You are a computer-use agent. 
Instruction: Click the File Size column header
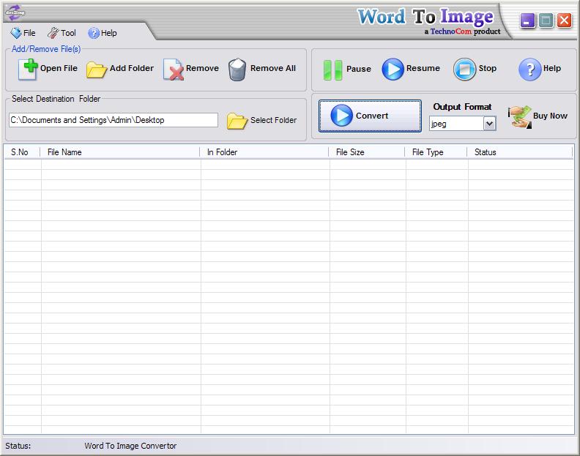[x=367, y=152]
